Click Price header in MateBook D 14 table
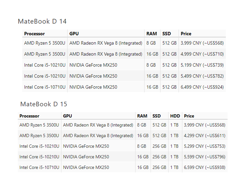Image resolution: width=247 pixels, height=188 pixels. click(186, 34)
